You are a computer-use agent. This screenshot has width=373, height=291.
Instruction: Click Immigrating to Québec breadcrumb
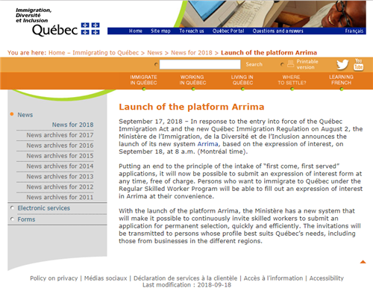point(106,53)
